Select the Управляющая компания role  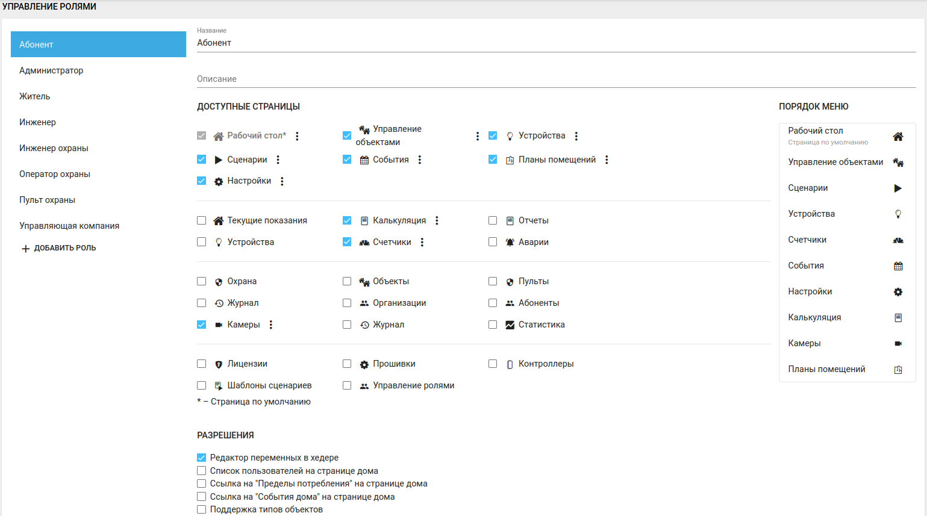point(69,226)
